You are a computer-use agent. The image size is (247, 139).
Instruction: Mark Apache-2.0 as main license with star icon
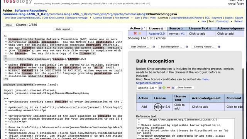[x=140, y=33]
